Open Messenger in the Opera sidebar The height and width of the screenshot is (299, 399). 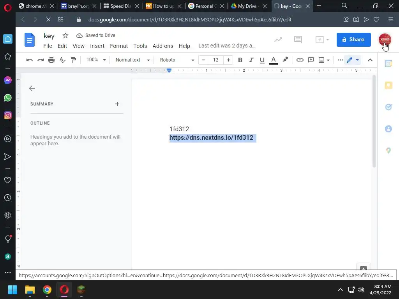(x=8, y=80)
